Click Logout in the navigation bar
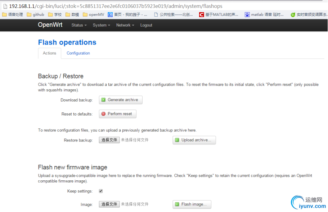 (146, 25)
